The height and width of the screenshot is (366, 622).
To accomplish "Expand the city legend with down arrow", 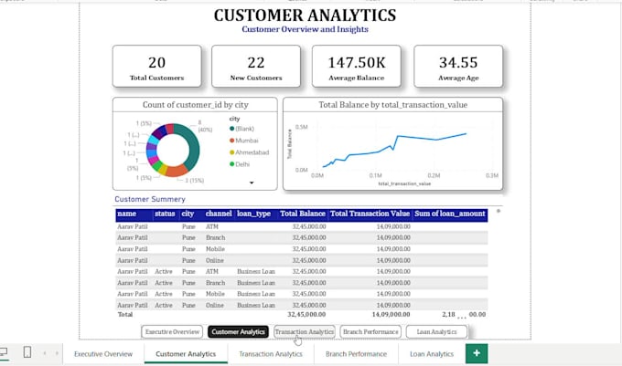I will 252,183.
